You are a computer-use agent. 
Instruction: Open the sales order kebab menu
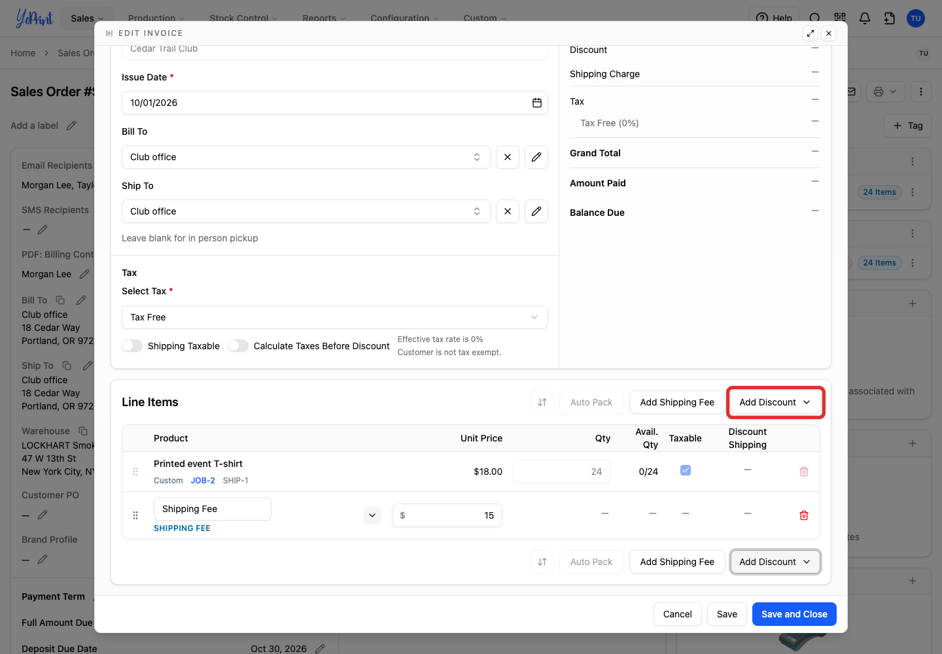coord(921,92)
